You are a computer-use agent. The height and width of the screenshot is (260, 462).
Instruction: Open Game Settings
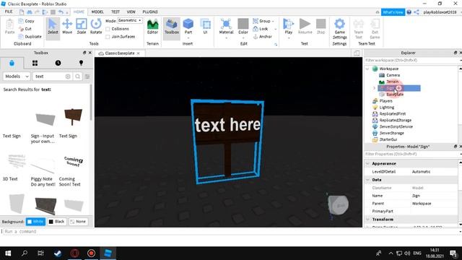click(339, 28)
